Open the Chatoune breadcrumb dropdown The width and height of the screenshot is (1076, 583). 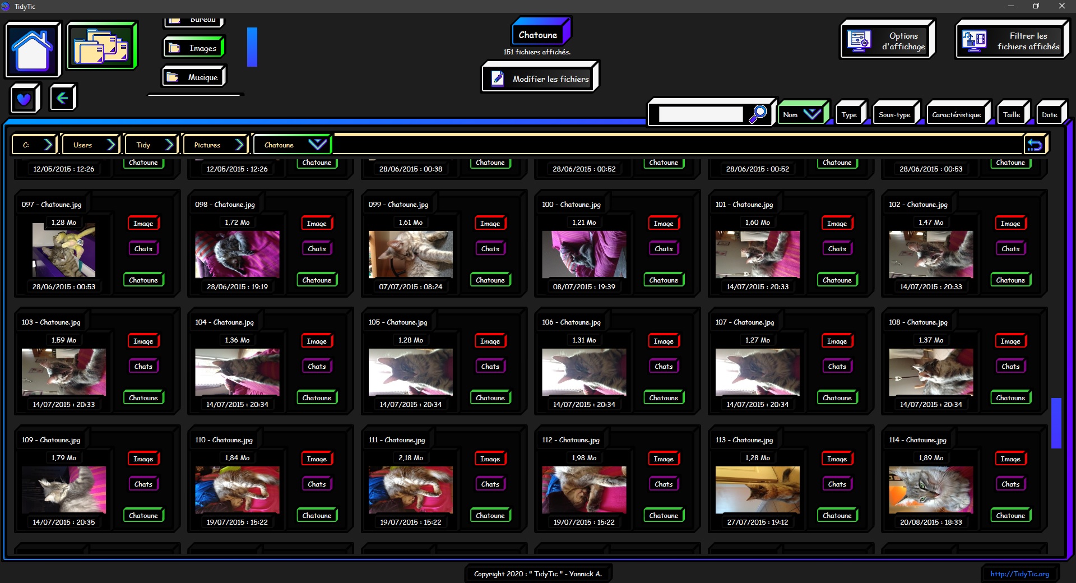coord(317,145)
